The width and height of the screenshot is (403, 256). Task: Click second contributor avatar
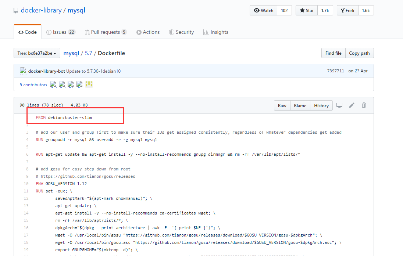click(x=62, y=84)
